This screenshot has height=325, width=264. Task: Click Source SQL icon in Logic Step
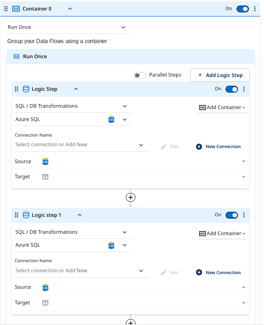pos(45,161)
